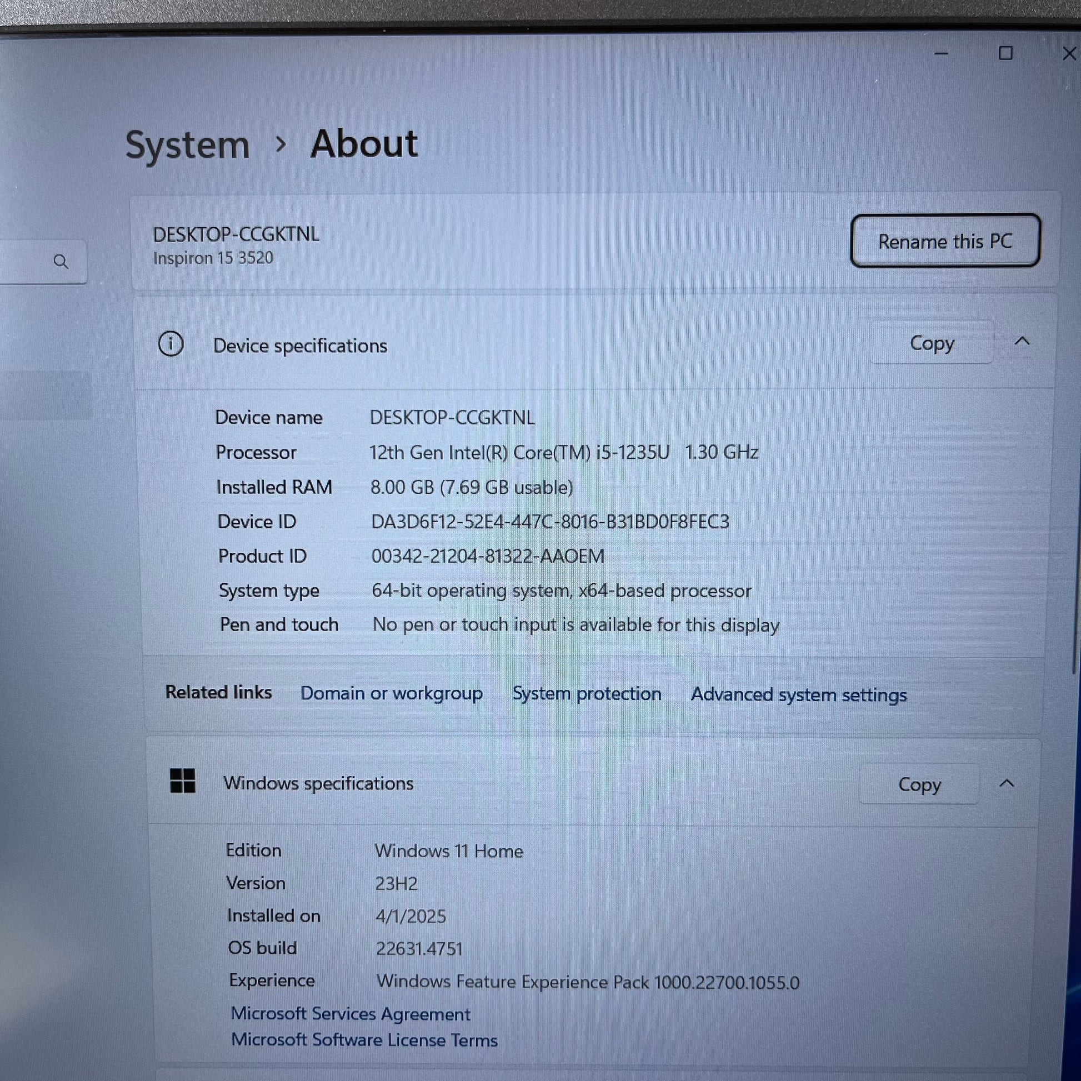Go back to System breadcrumb
The image size is (1081, 1081).
point(187,146)
